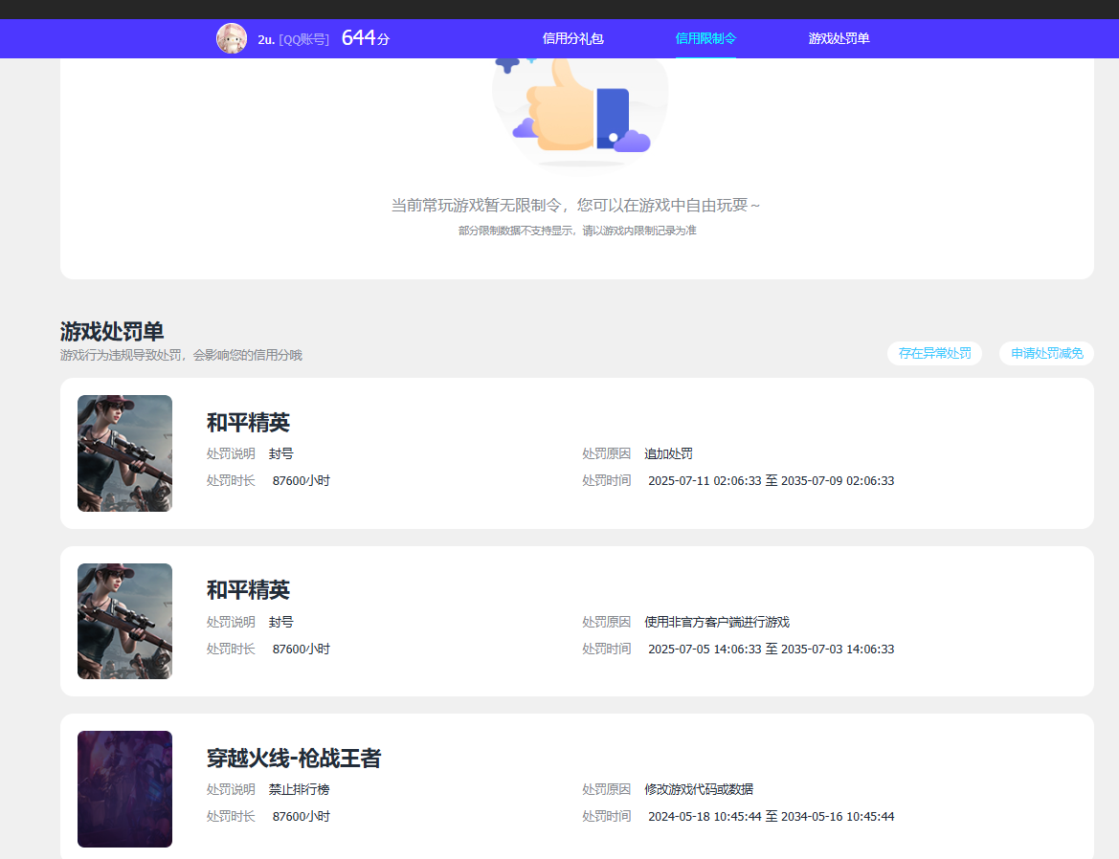The height and width of the screenshot is (859, 1119).
Task: Click the 申请处罚减免 button
Action: 1046,353
